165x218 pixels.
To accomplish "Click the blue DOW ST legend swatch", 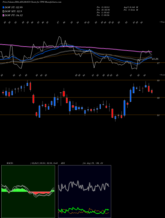I will (x=3, y=7).
